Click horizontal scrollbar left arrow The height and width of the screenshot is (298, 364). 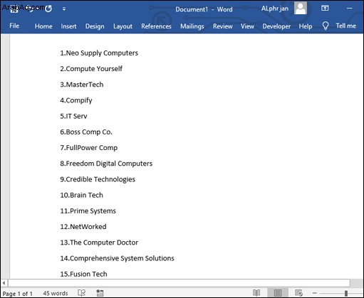[4, 283]
